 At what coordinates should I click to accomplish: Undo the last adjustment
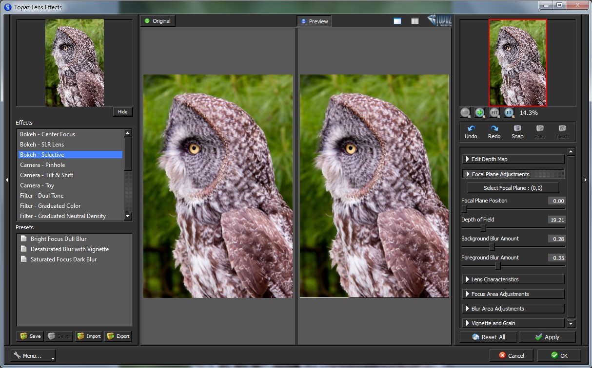coord(471,132)
